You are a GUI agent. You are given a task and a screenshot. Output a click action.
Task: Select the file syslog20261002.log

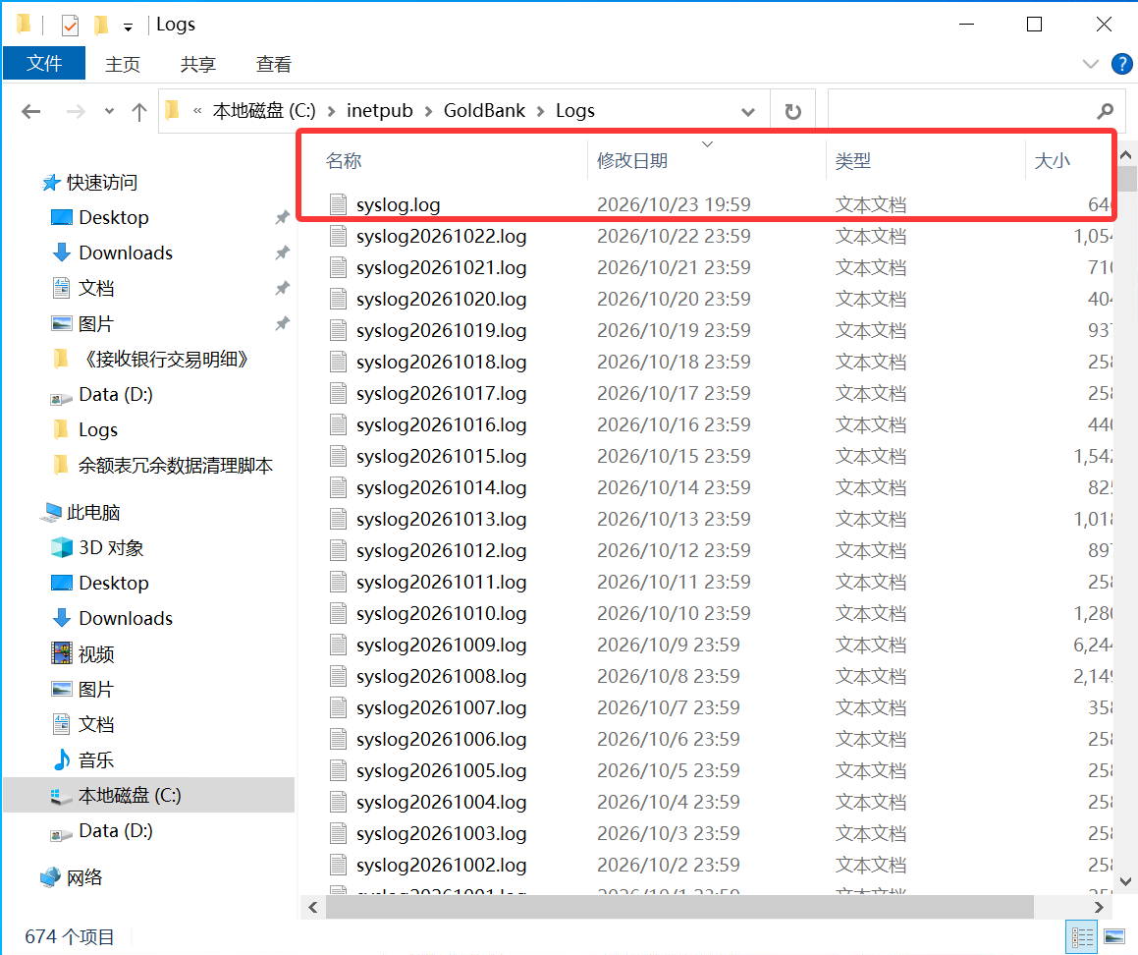coord(441,865)
